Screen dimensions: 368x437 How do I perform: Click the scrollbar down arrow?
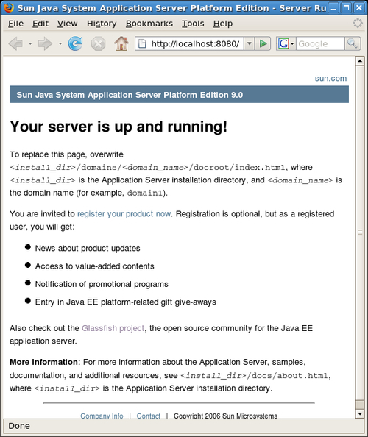tap(360, 414)
